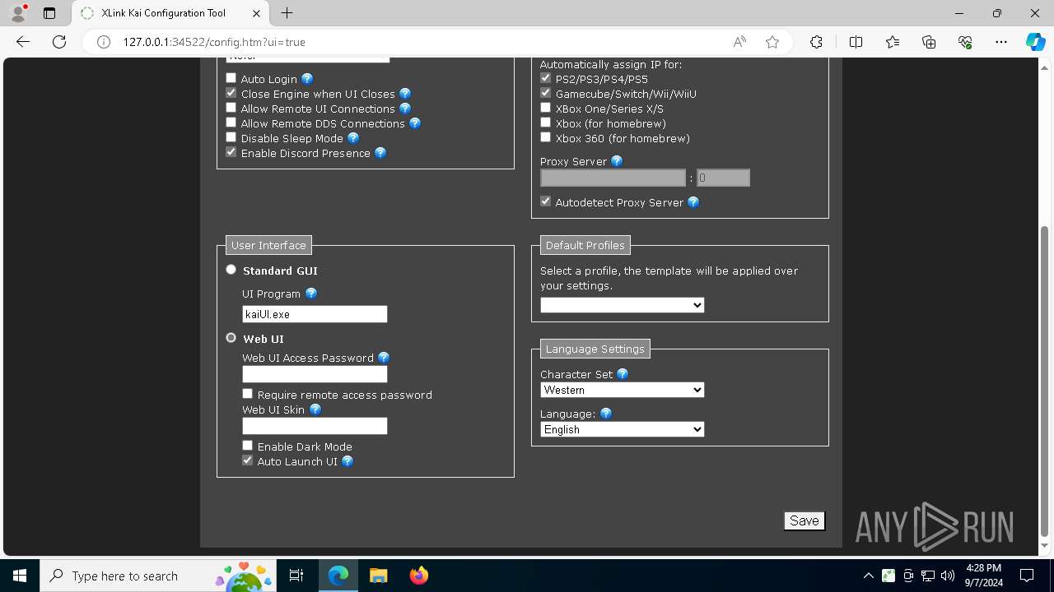
Task: Enable the Auto Login checkbox
Action: click(x=231, y=78)
